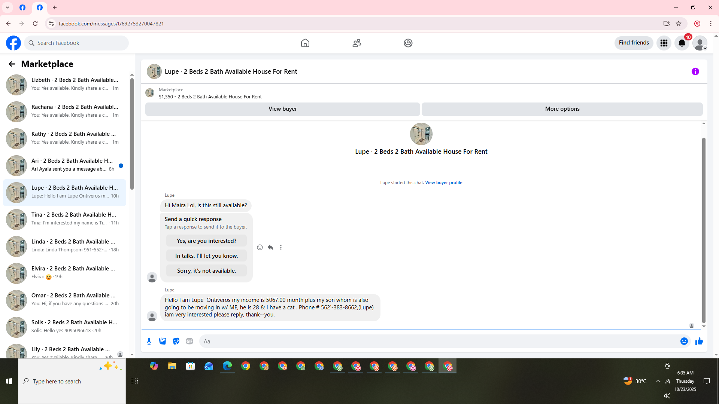Screen dimensions: 719x404
Task: Reply to the quick response message
Action: pyautogui.click(x=270, y=247)
